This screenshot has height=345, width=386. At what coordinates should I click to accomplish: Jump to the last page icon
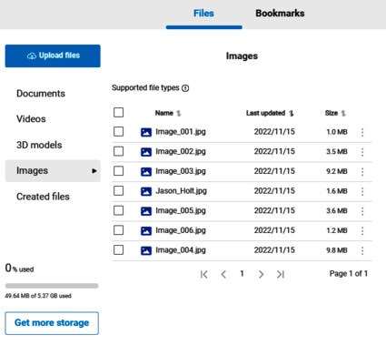(x=281, y=274)
